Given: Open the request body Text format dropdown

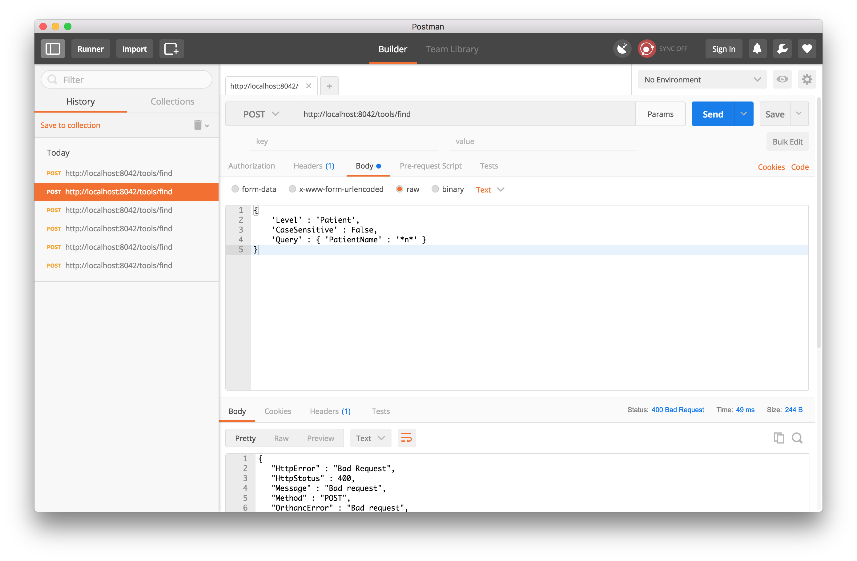Looking at the screenshot, I should [490, 190].
